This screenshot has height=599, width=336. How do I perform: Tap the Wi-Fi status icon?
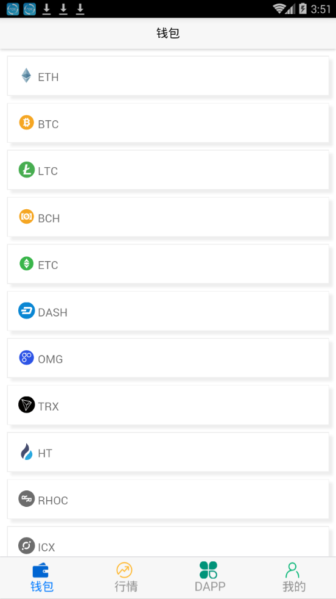click(279, 9)
